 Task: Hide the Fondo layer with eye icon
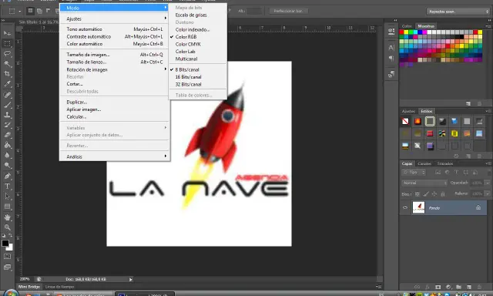point(405,207)
